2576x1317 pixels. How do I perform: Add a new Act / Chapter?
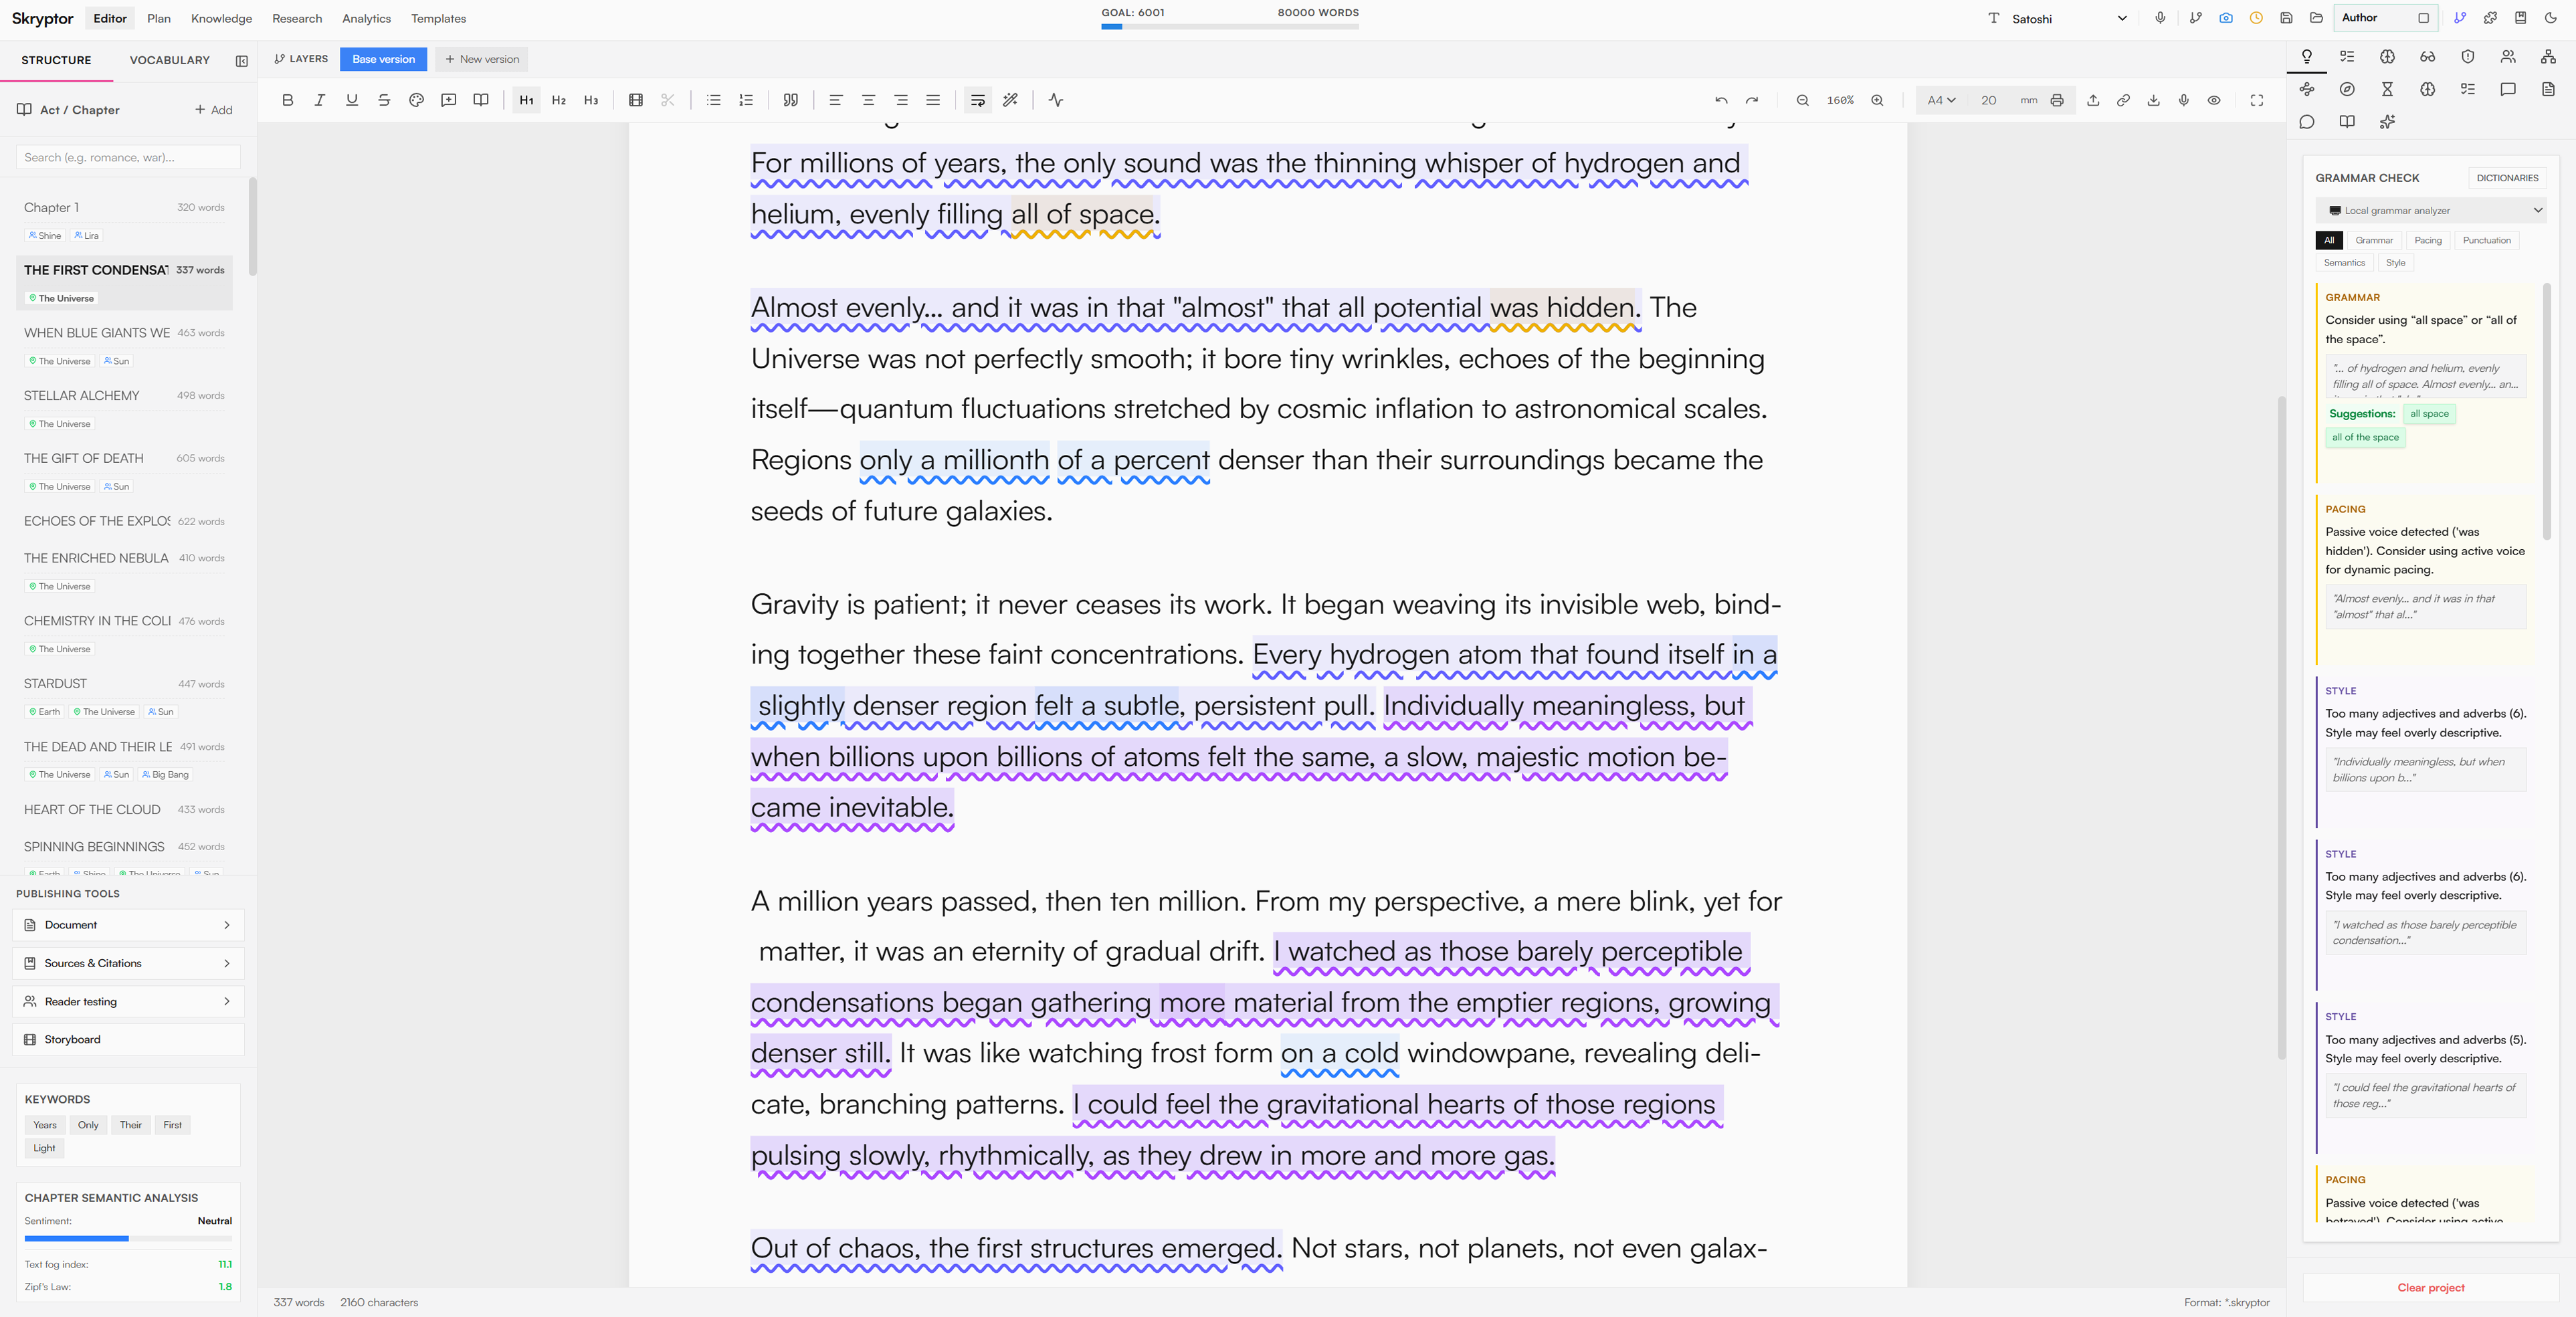tap(214, 110)
